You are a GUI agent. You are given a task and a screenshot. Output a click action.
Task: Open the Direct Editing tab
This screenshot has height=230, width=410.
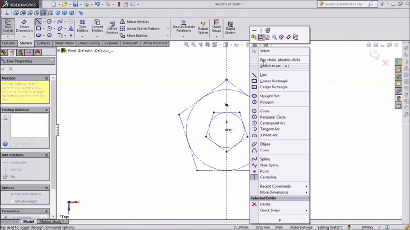[89, 43]
